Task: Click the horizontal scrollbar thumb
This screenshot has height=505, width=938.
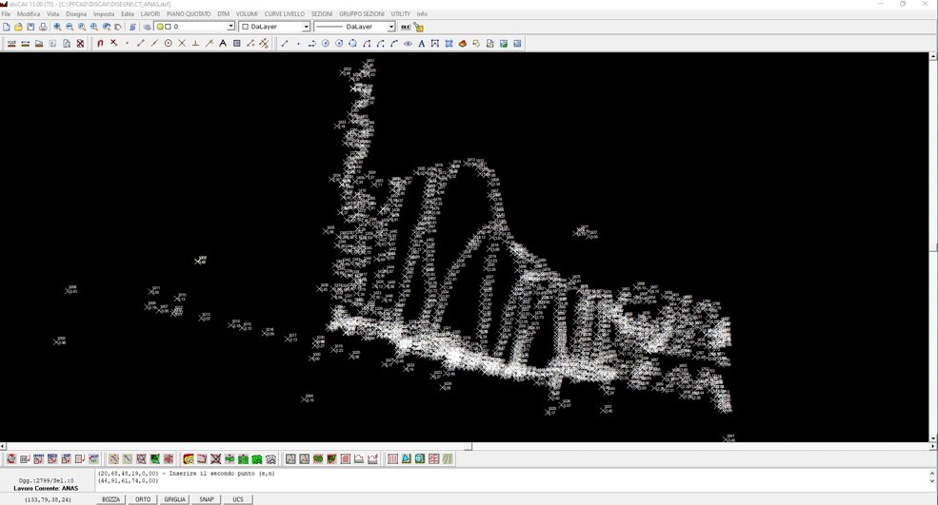Action: (469, 446)
